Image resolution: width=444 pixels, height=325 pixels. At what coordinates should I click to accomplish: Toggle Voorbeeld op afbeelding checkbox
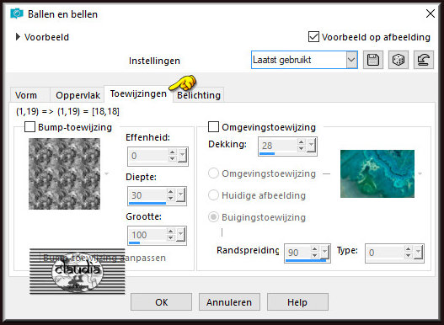pyautogui.click(x=313, y=37)
